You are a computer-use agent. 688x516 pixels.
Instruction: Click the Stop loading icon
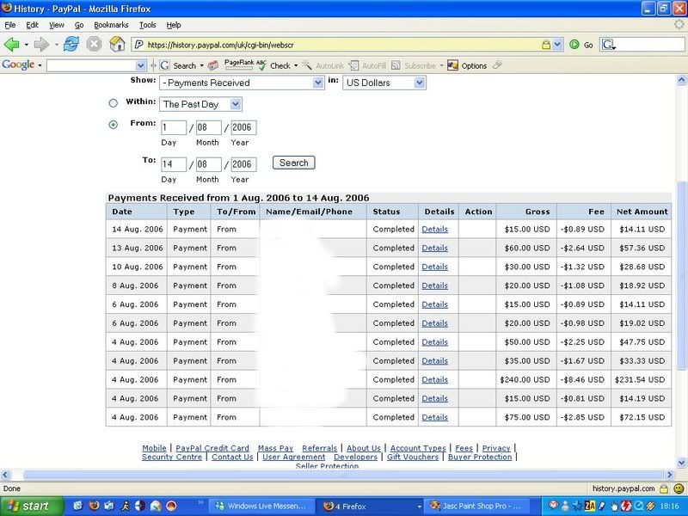[x=93, y=44]
